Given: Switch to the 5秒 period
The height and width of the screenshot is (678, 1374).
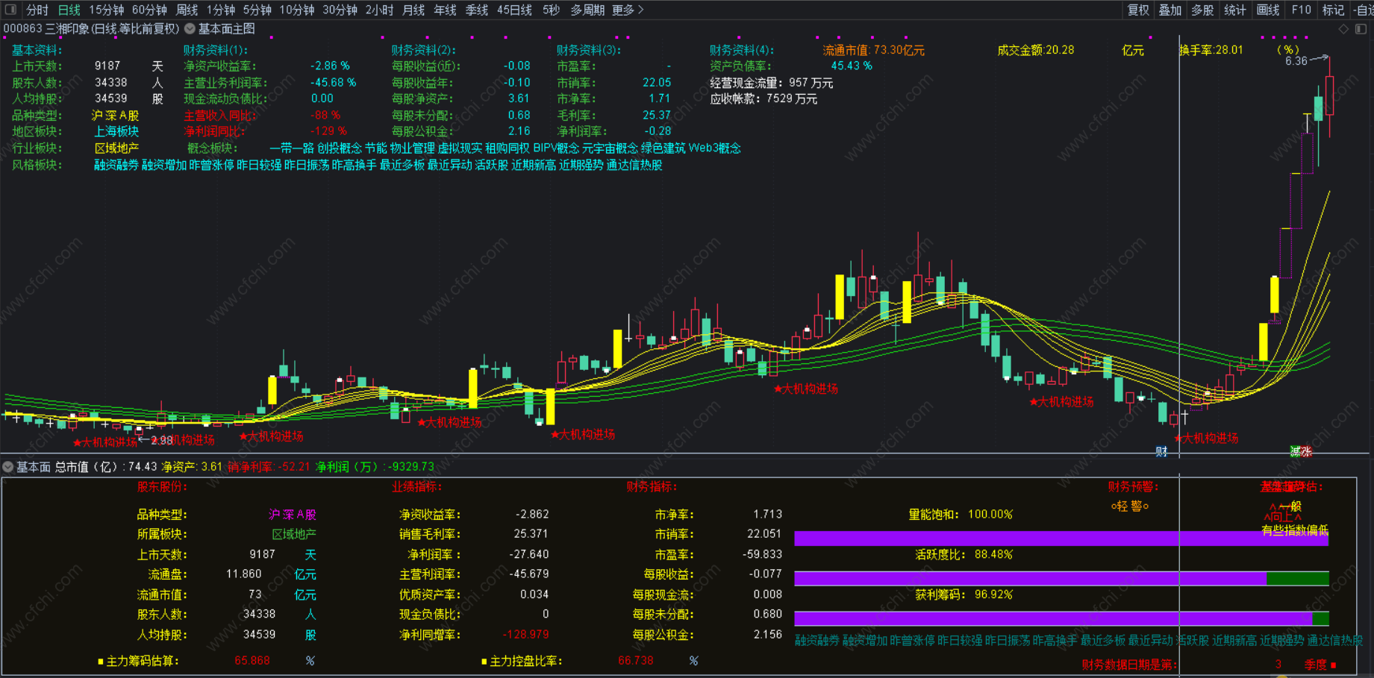Looking at the screenshot, I should pyautogui.click(x=551, y=10).
